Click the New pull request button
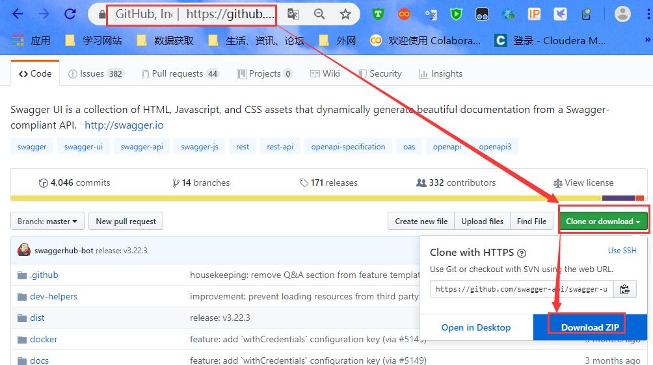The image size is (653, 365). point(126,221)
